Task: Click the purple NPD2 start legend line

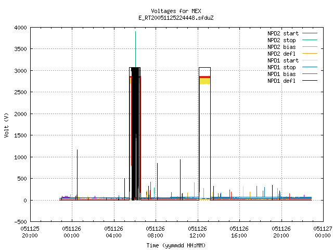Action: (310, 33)
